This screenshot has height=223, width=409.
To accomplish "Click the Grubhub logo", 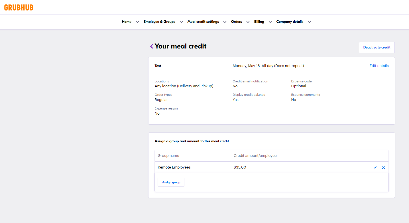I will click(x=19, y=7).
